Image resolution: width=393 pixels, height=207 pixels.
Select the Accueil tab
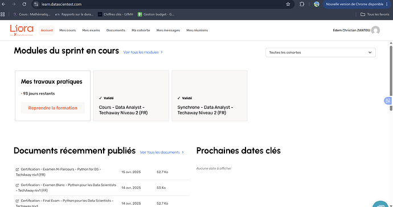click(x=47, y=30)
